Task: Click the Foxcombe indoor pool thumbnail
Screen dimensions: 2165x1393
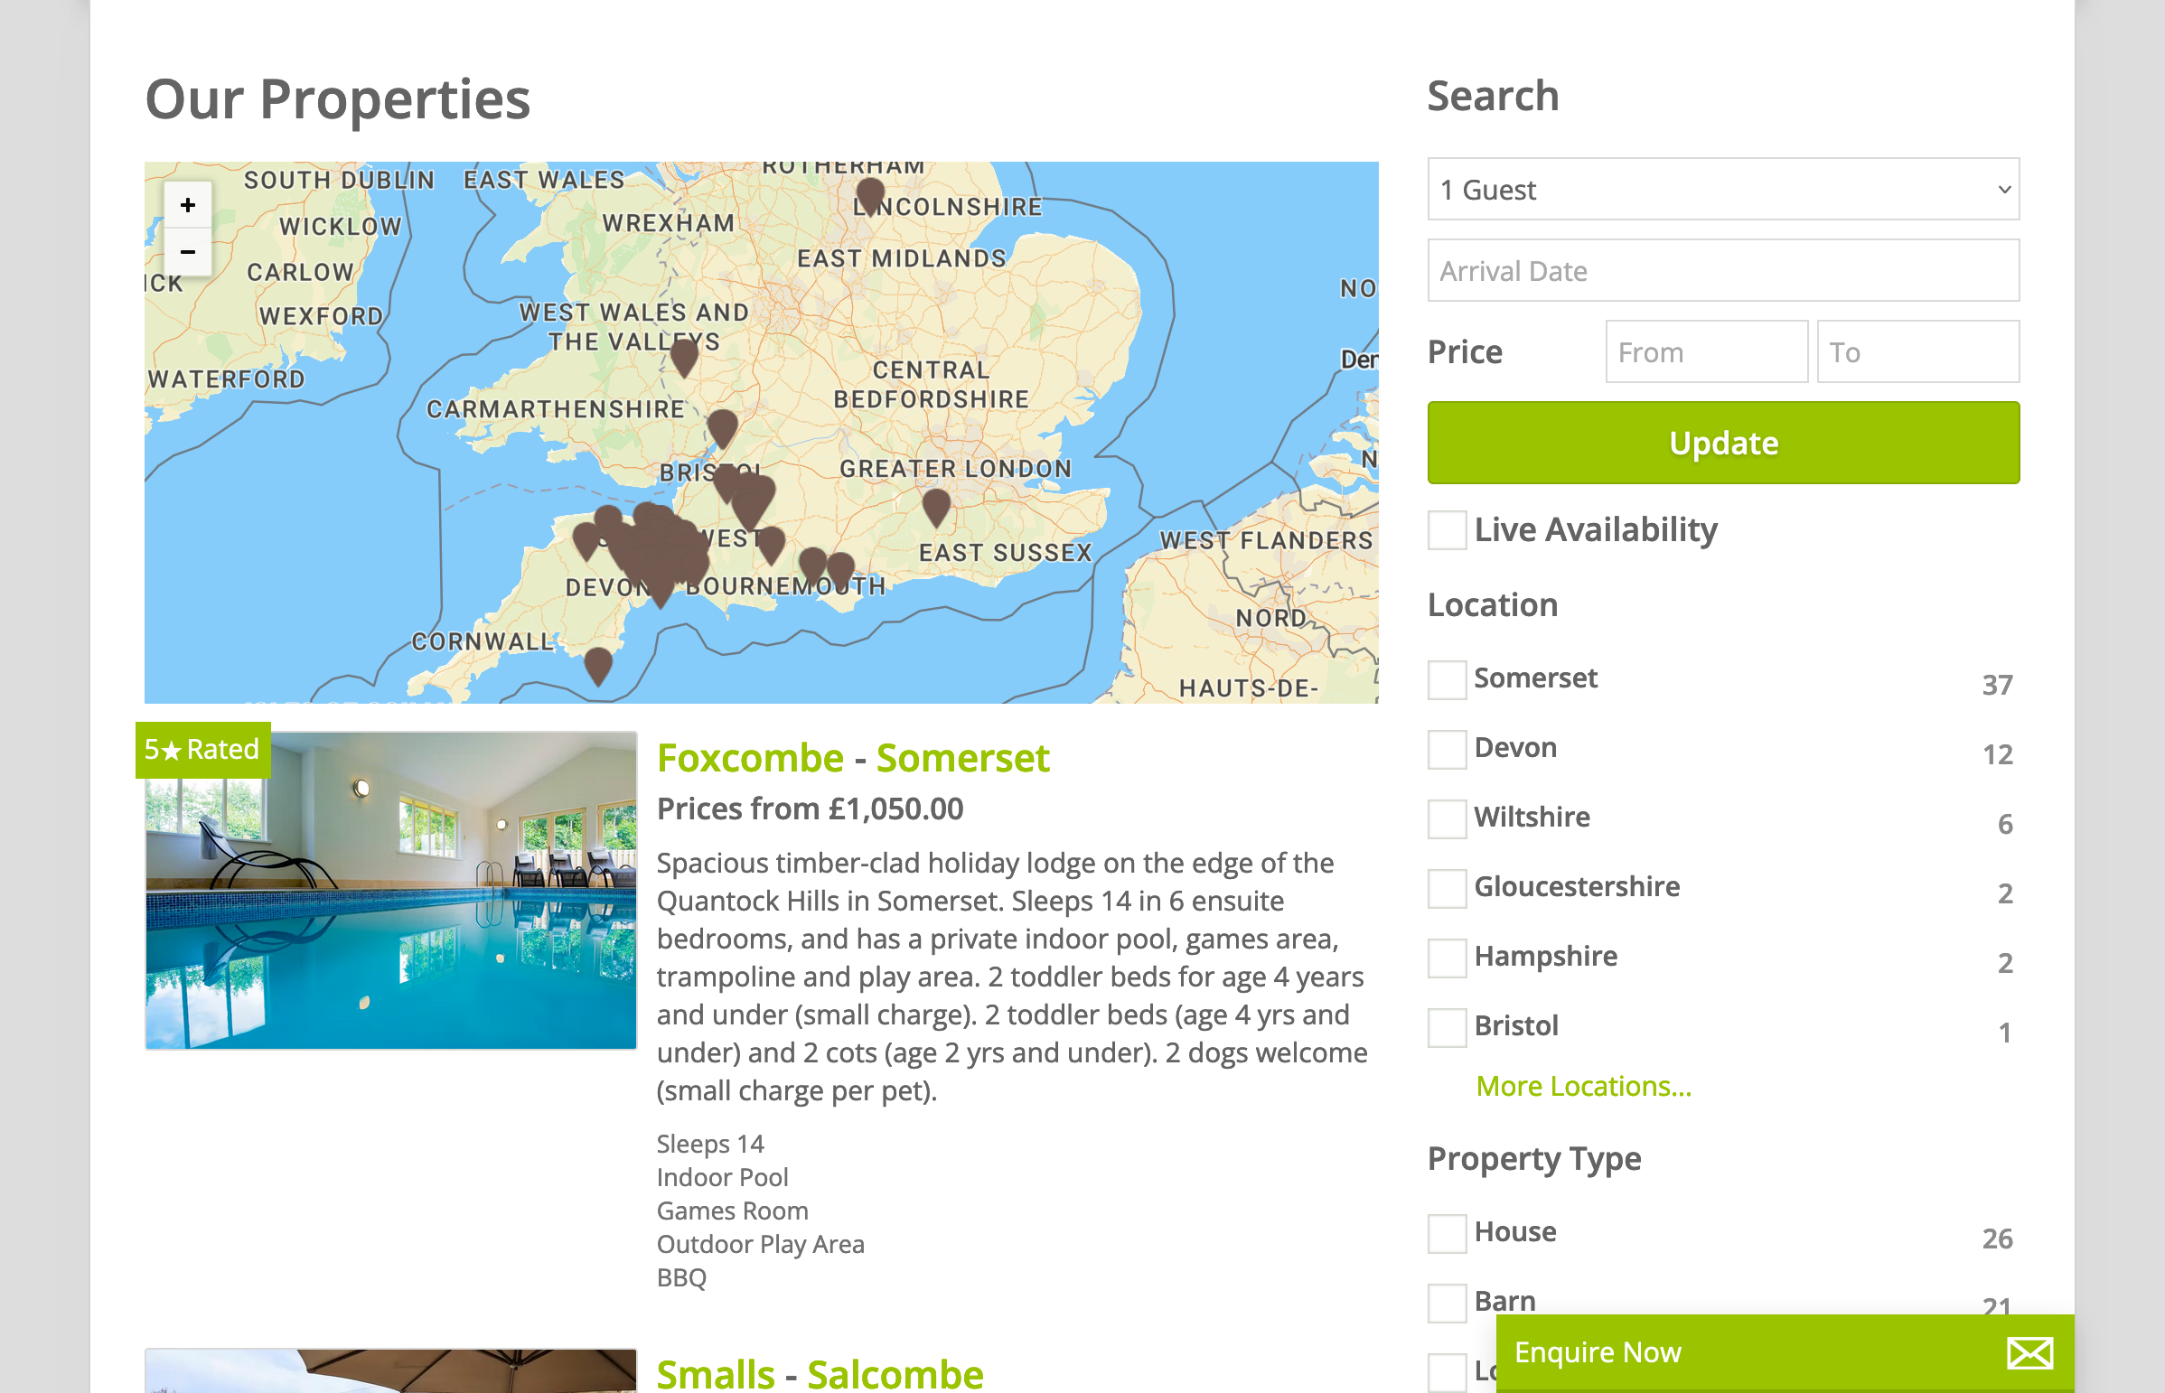Action: (391, 891)
